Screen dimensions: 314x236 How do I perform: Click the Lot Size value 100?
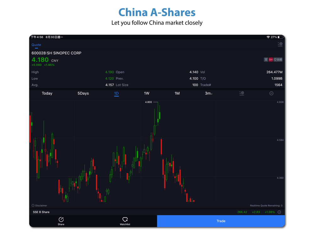coord(195,85)
